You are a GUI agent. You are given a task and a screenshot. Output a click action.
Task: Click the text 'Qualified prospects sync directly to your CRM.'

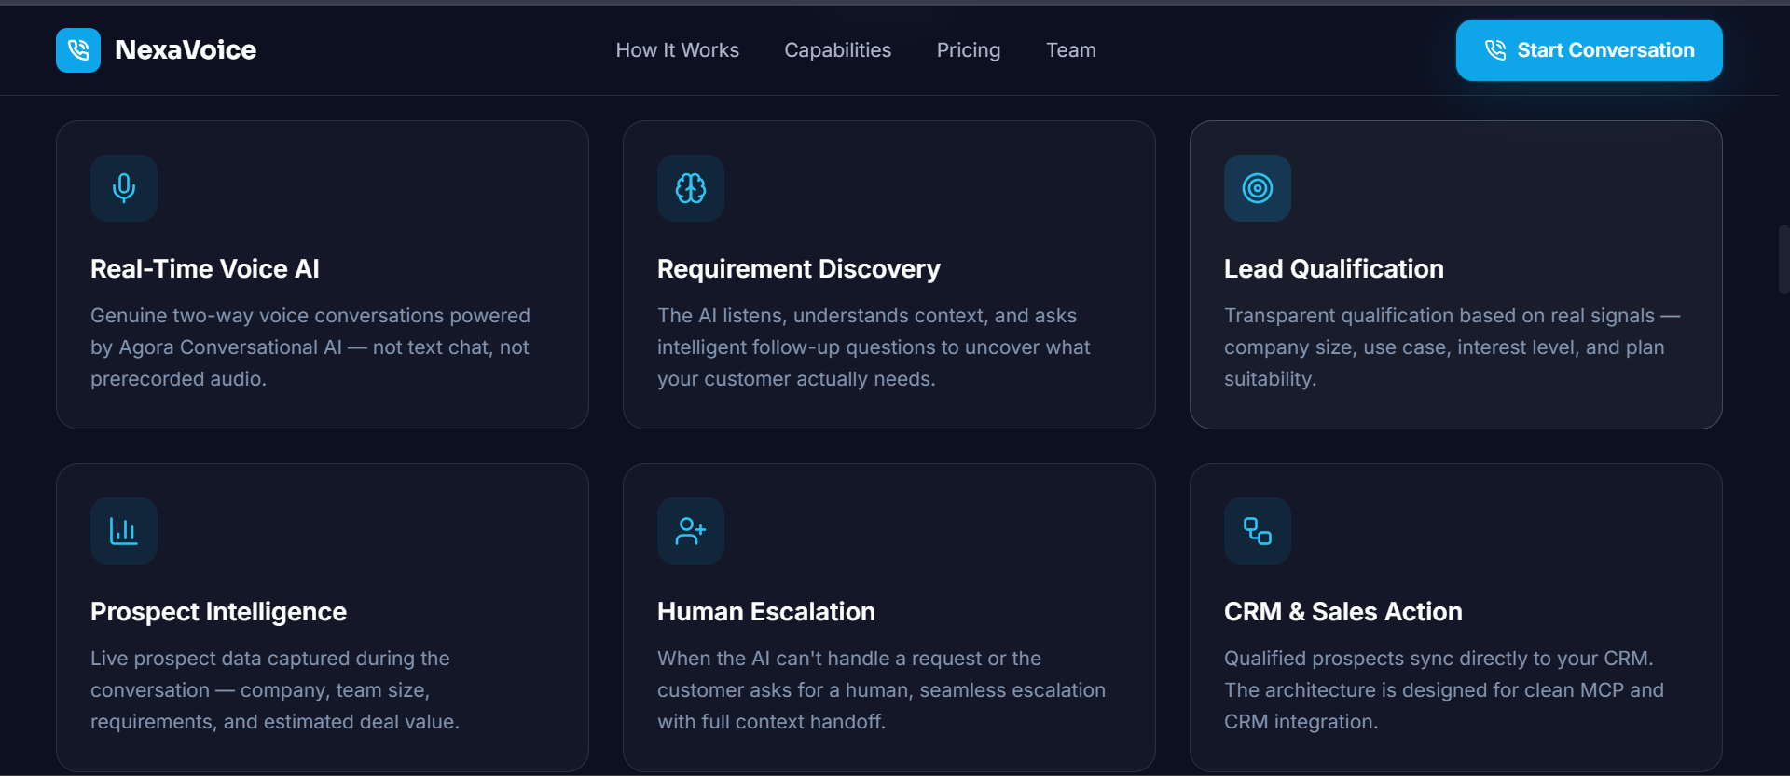pyautogui.click(x=1439, y=659)
